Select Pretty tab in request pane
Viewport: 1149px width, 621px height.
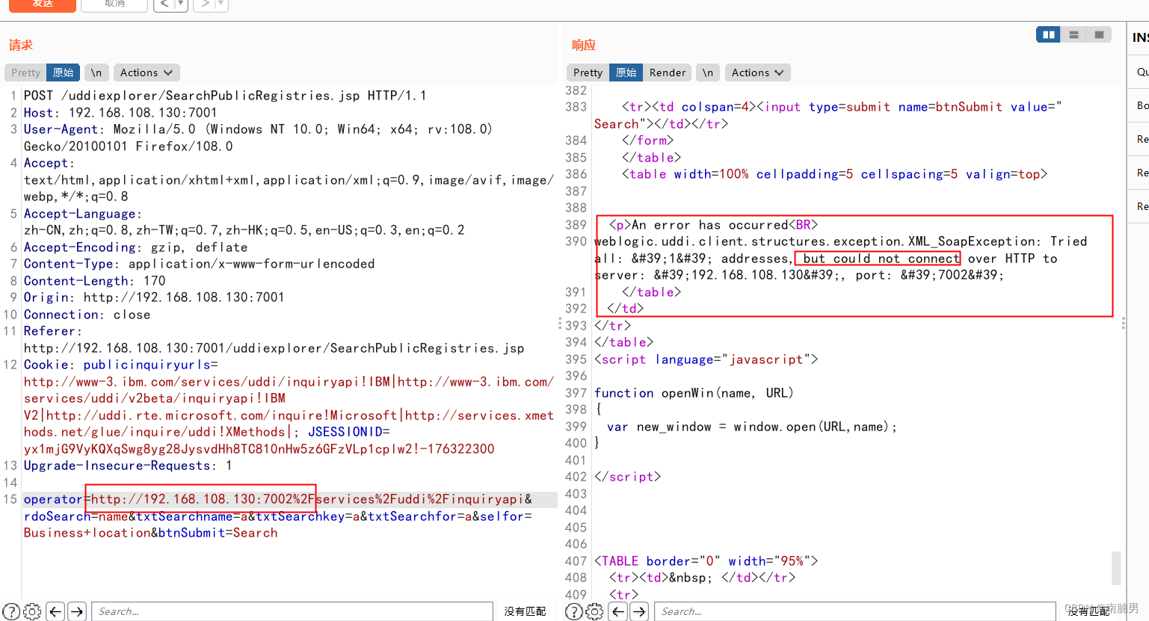(26, 72)
